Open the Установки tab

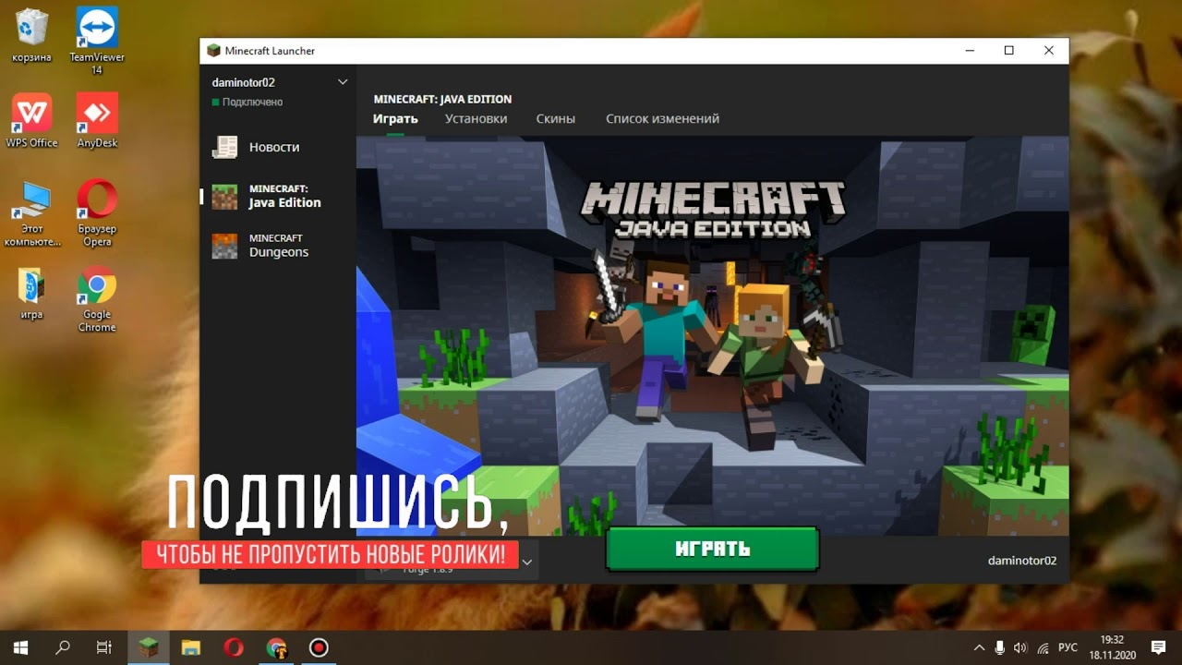(476, 118)
